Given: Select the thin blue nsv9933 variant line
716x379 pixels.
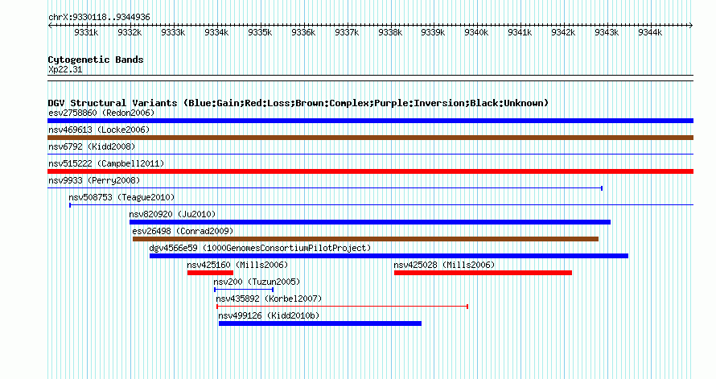Looking at the screenshot, I should tap(325, 188).
